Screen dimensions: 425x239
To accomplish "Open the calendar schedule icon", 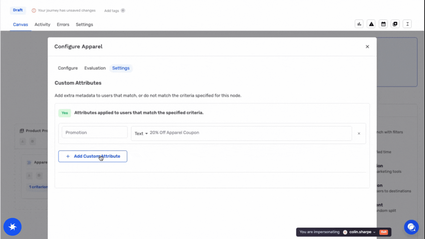I will pos(383,24).
